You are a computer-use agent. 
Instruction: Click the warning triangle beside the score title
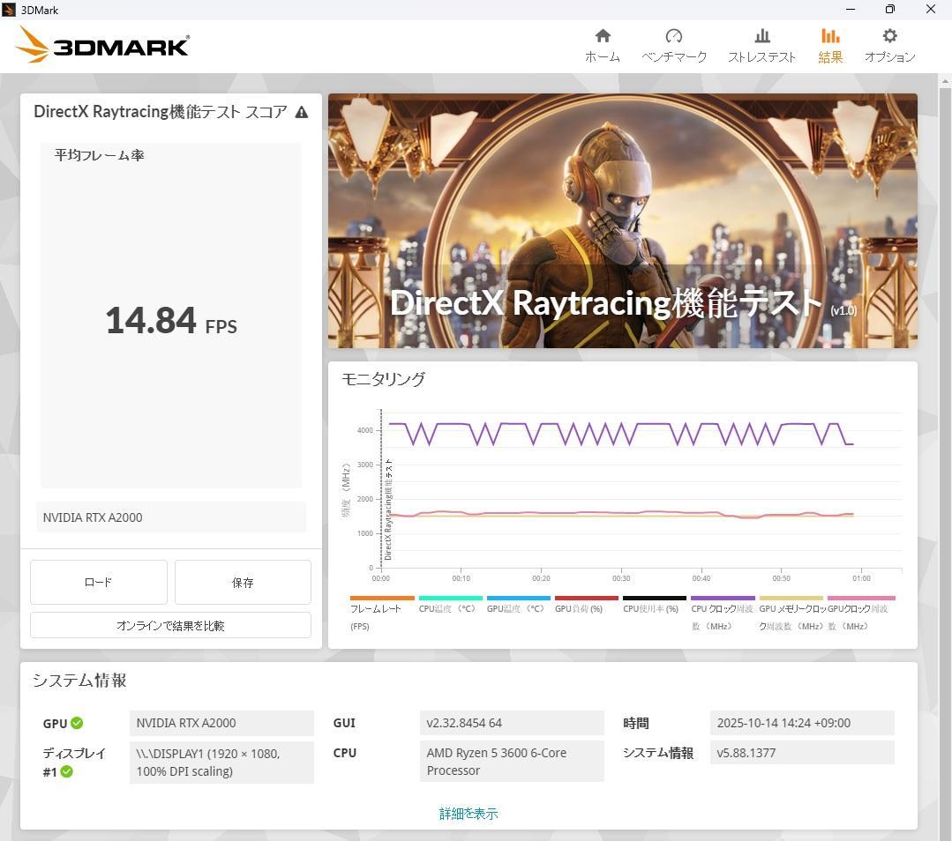tap(302, 112)
